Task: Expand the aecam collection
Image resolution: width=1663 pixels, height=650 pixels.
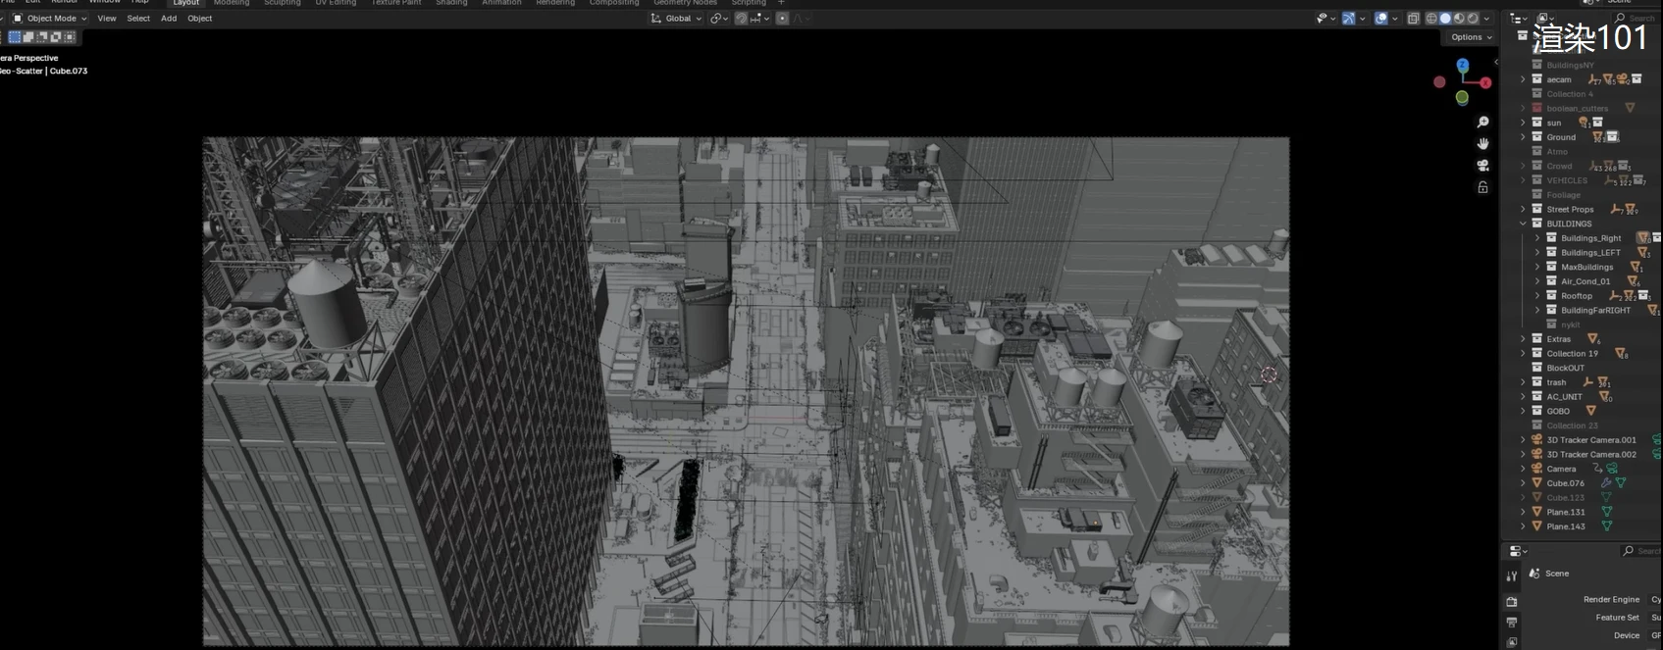Action: 1524,79
